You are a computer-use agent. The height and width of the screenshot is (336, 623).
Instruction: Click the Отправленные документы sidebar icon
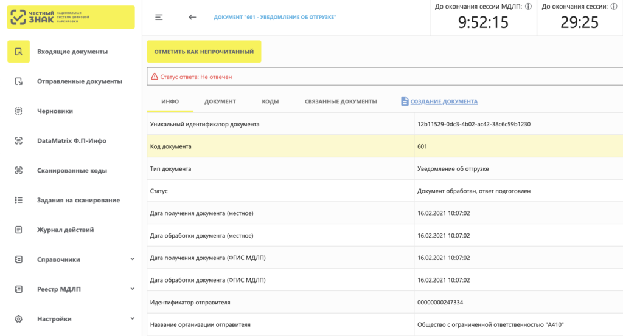(18, 81)
